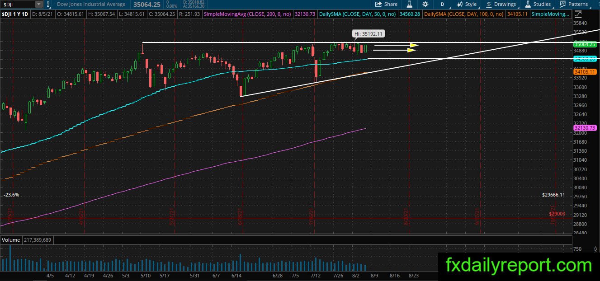
Task: Click the symbol details icon beside dropdown
Action: [x=48, y=4]
